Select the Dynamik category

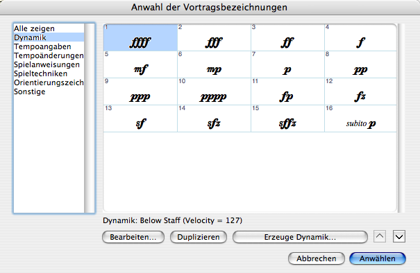pos(49,37)
